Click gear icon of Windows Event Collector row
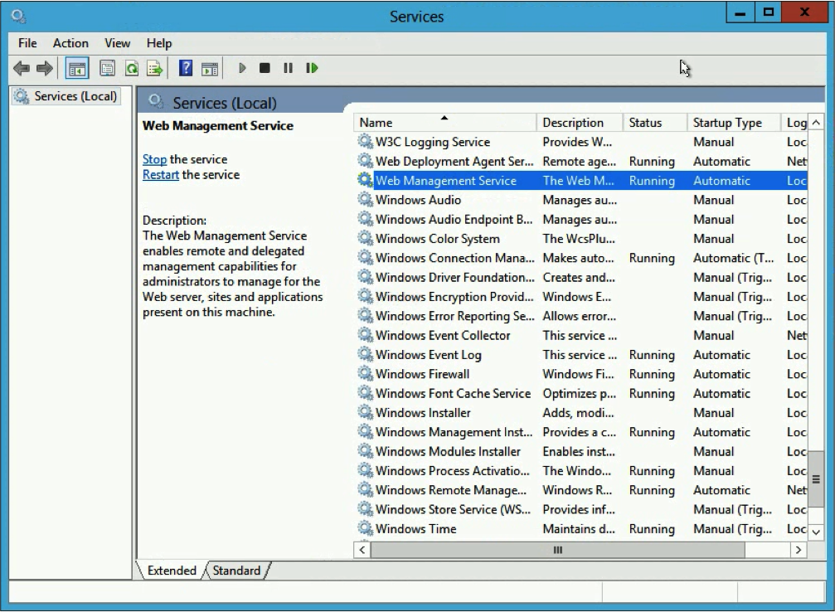Screen dimensions: 835x612 click(365, 335)
